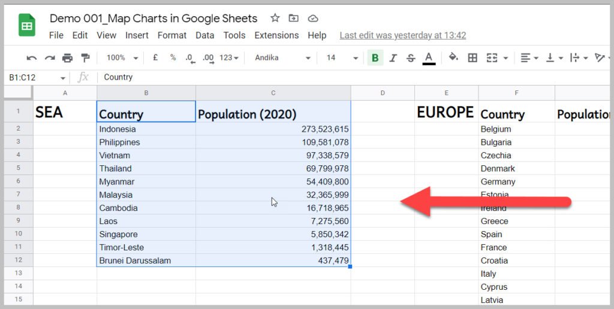
Task: Open the View menu
Action: 107,35
